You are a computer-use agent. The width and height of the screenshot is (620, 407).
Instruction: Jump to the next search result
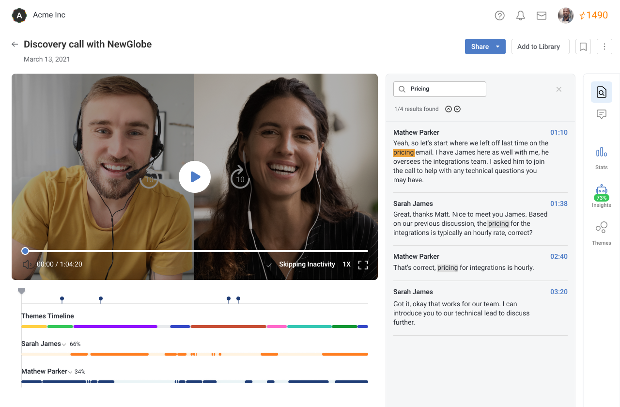457,109
